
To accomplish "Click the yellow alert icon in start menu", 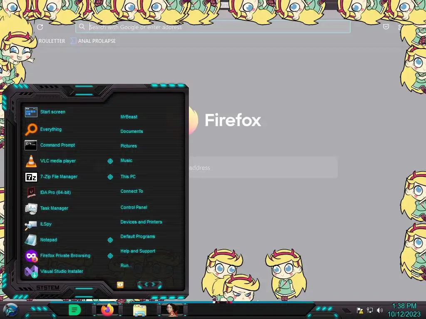I will click(x=120, y=285).
